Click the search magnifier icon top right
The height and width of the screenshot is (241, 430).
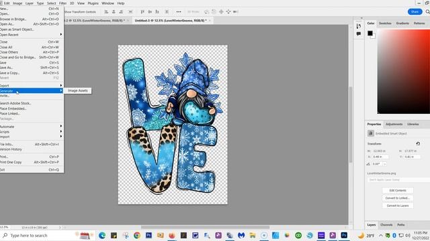[427, 12]
